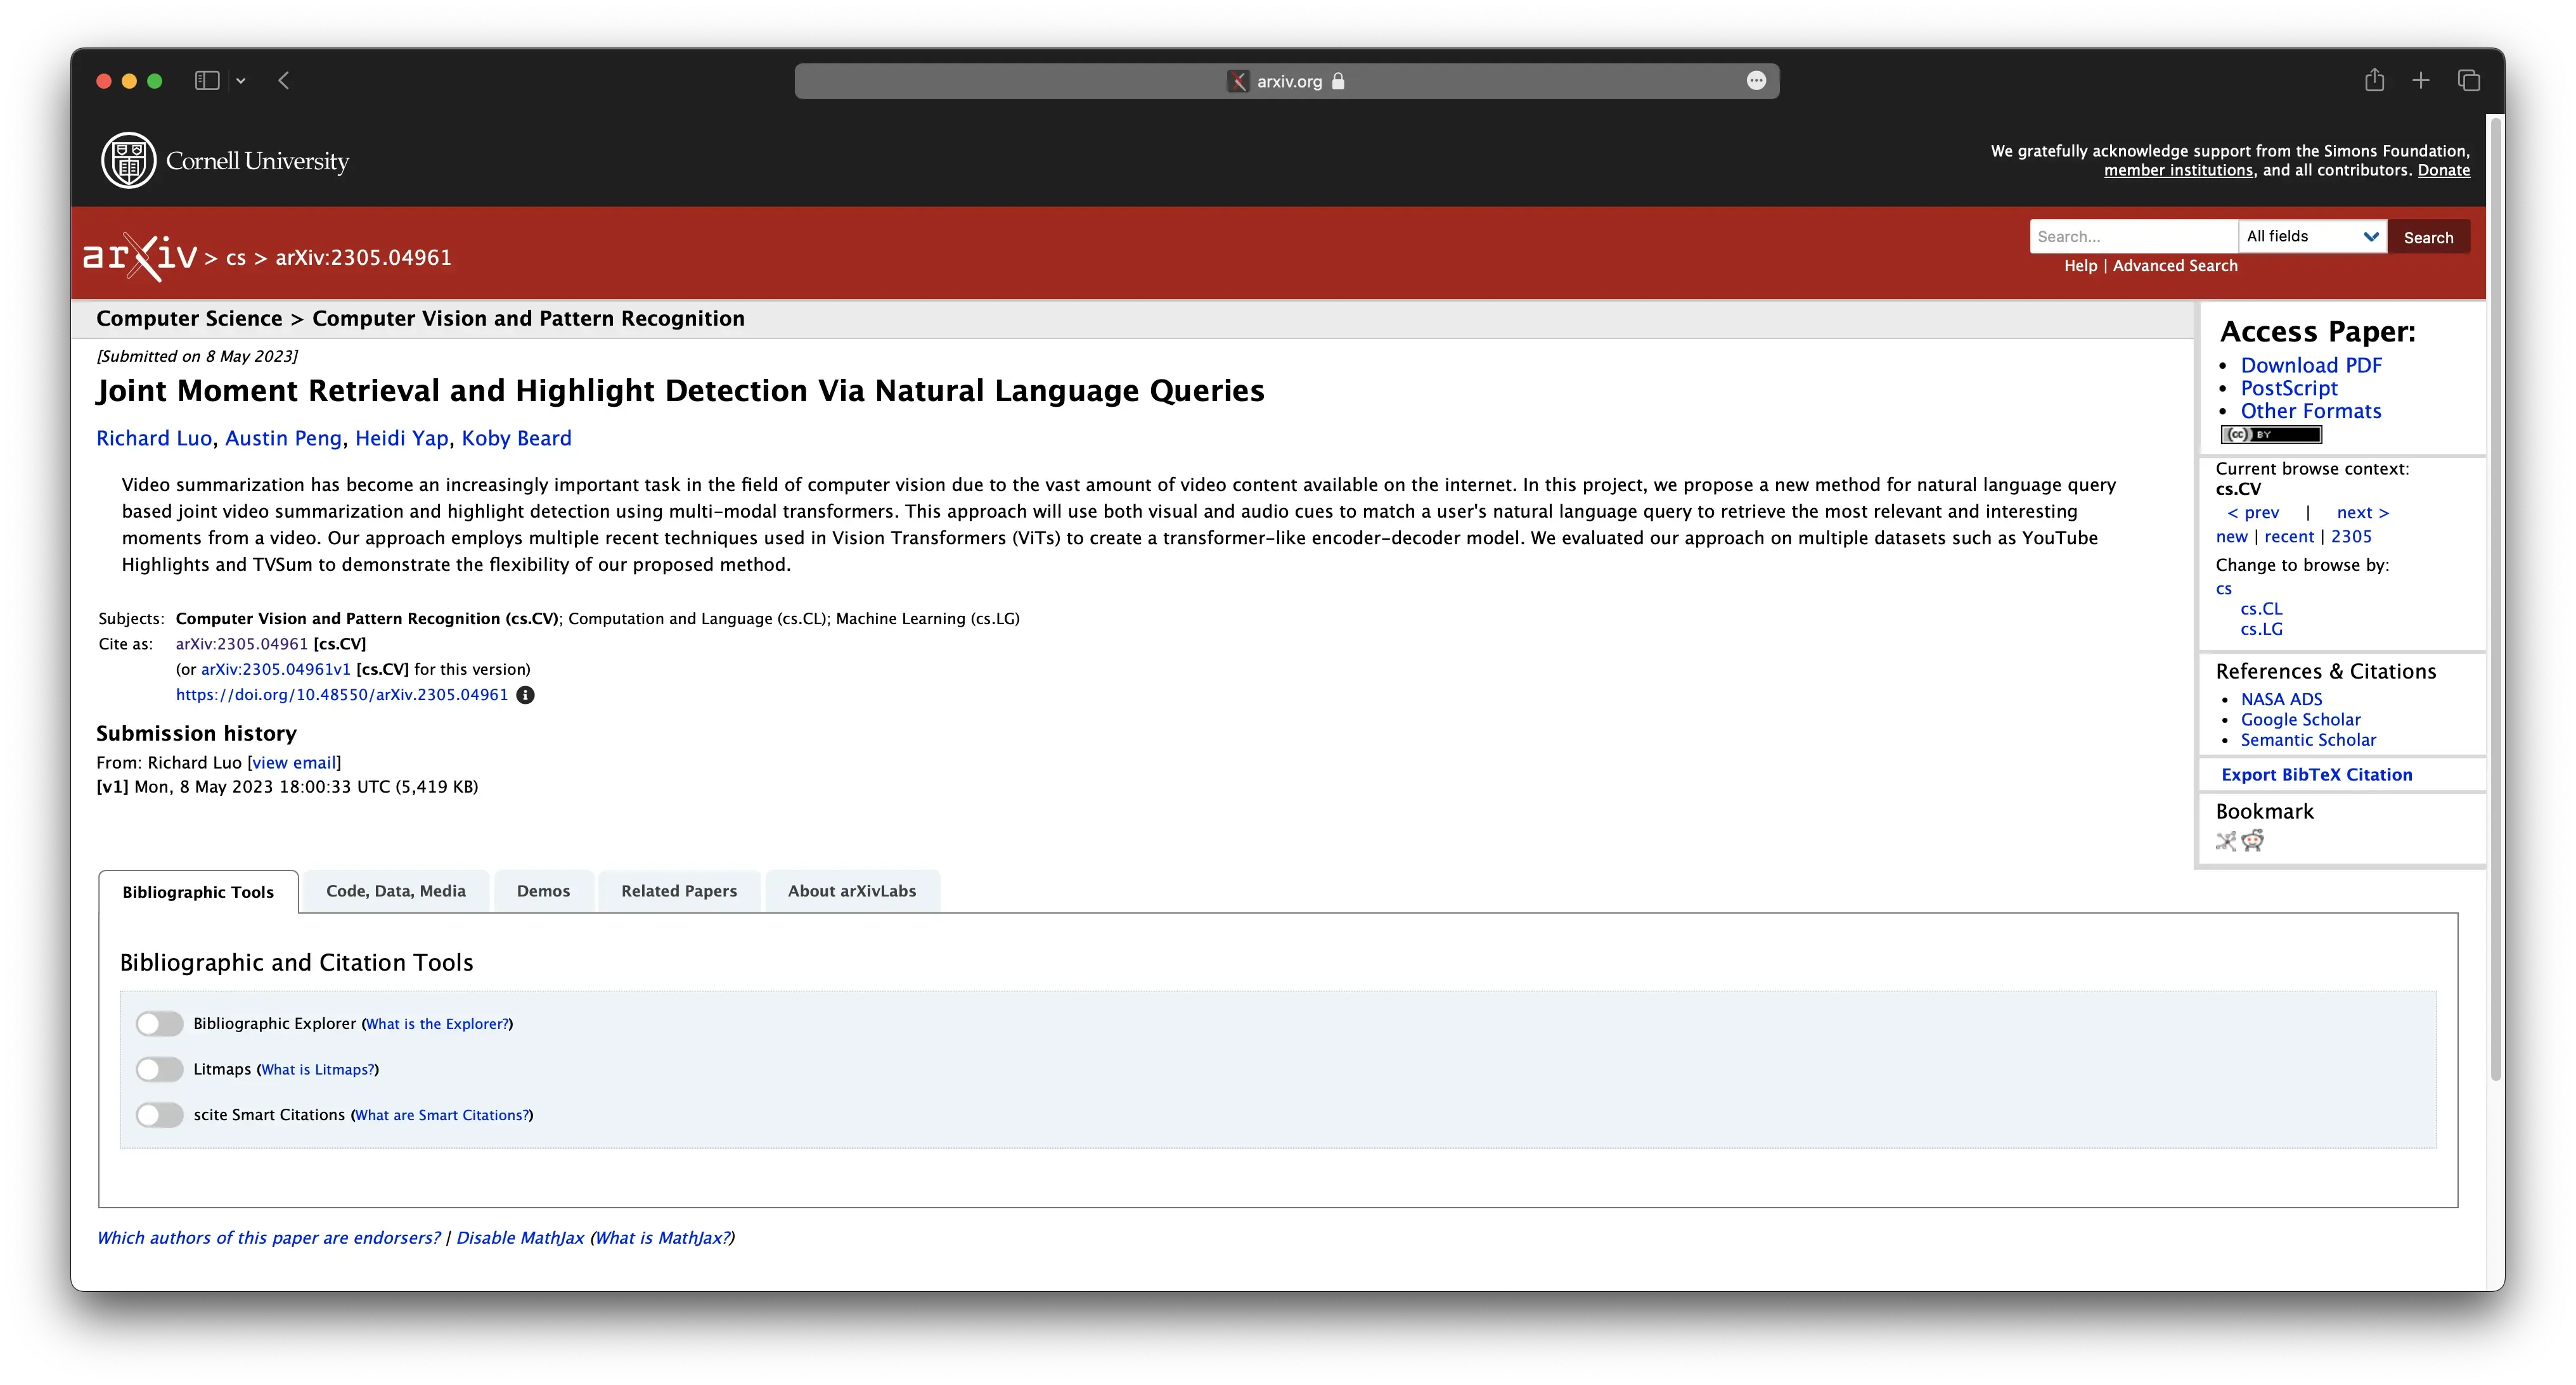Enable scite Smart Citations toggle
The height and width of the screenshot is (1385, 2576).
(160, 1115)
